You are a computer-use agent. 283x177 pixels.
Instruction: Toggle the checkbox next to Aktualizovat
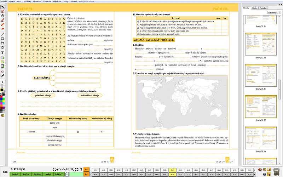point(280,13)
